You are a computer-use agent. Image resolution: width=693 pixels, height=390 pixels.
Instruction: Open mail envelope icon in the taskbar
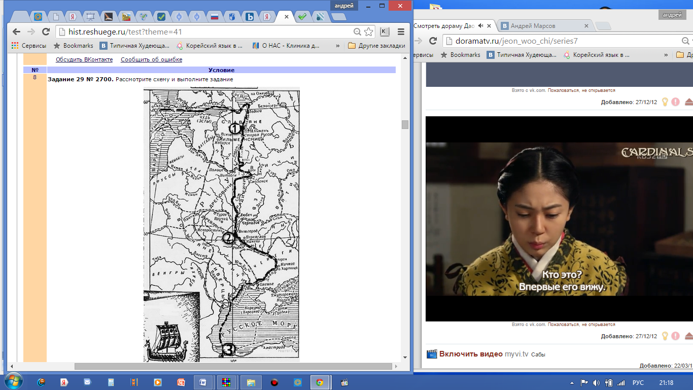(87, 382)
